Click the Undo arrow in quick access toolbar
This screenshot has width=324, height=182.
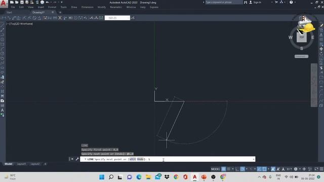[x=47, y=2]
